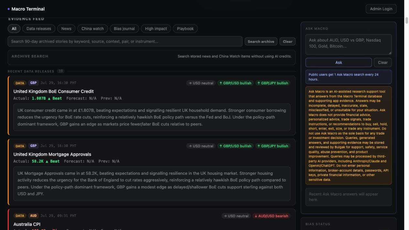Click the Archive Search heading

30,56
